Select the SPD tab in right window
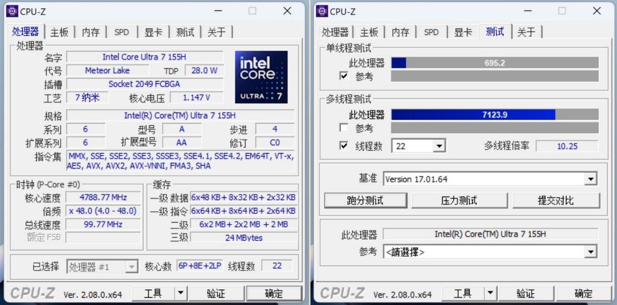 [431, 32]
